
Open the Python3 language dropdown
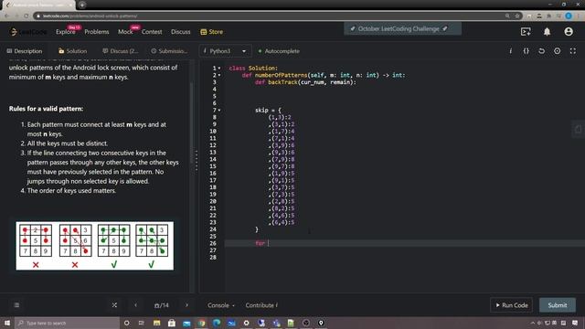click(x=225, y=51)
